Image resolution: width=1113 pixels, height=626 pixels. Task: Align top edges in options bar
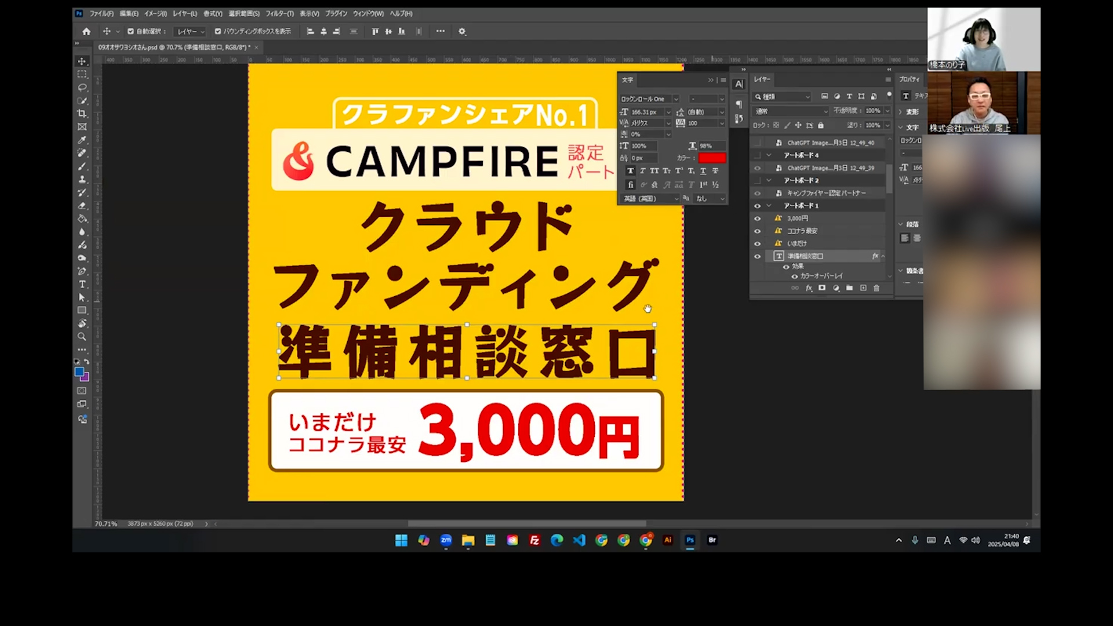pyautogui.click(x=374, y=31)
